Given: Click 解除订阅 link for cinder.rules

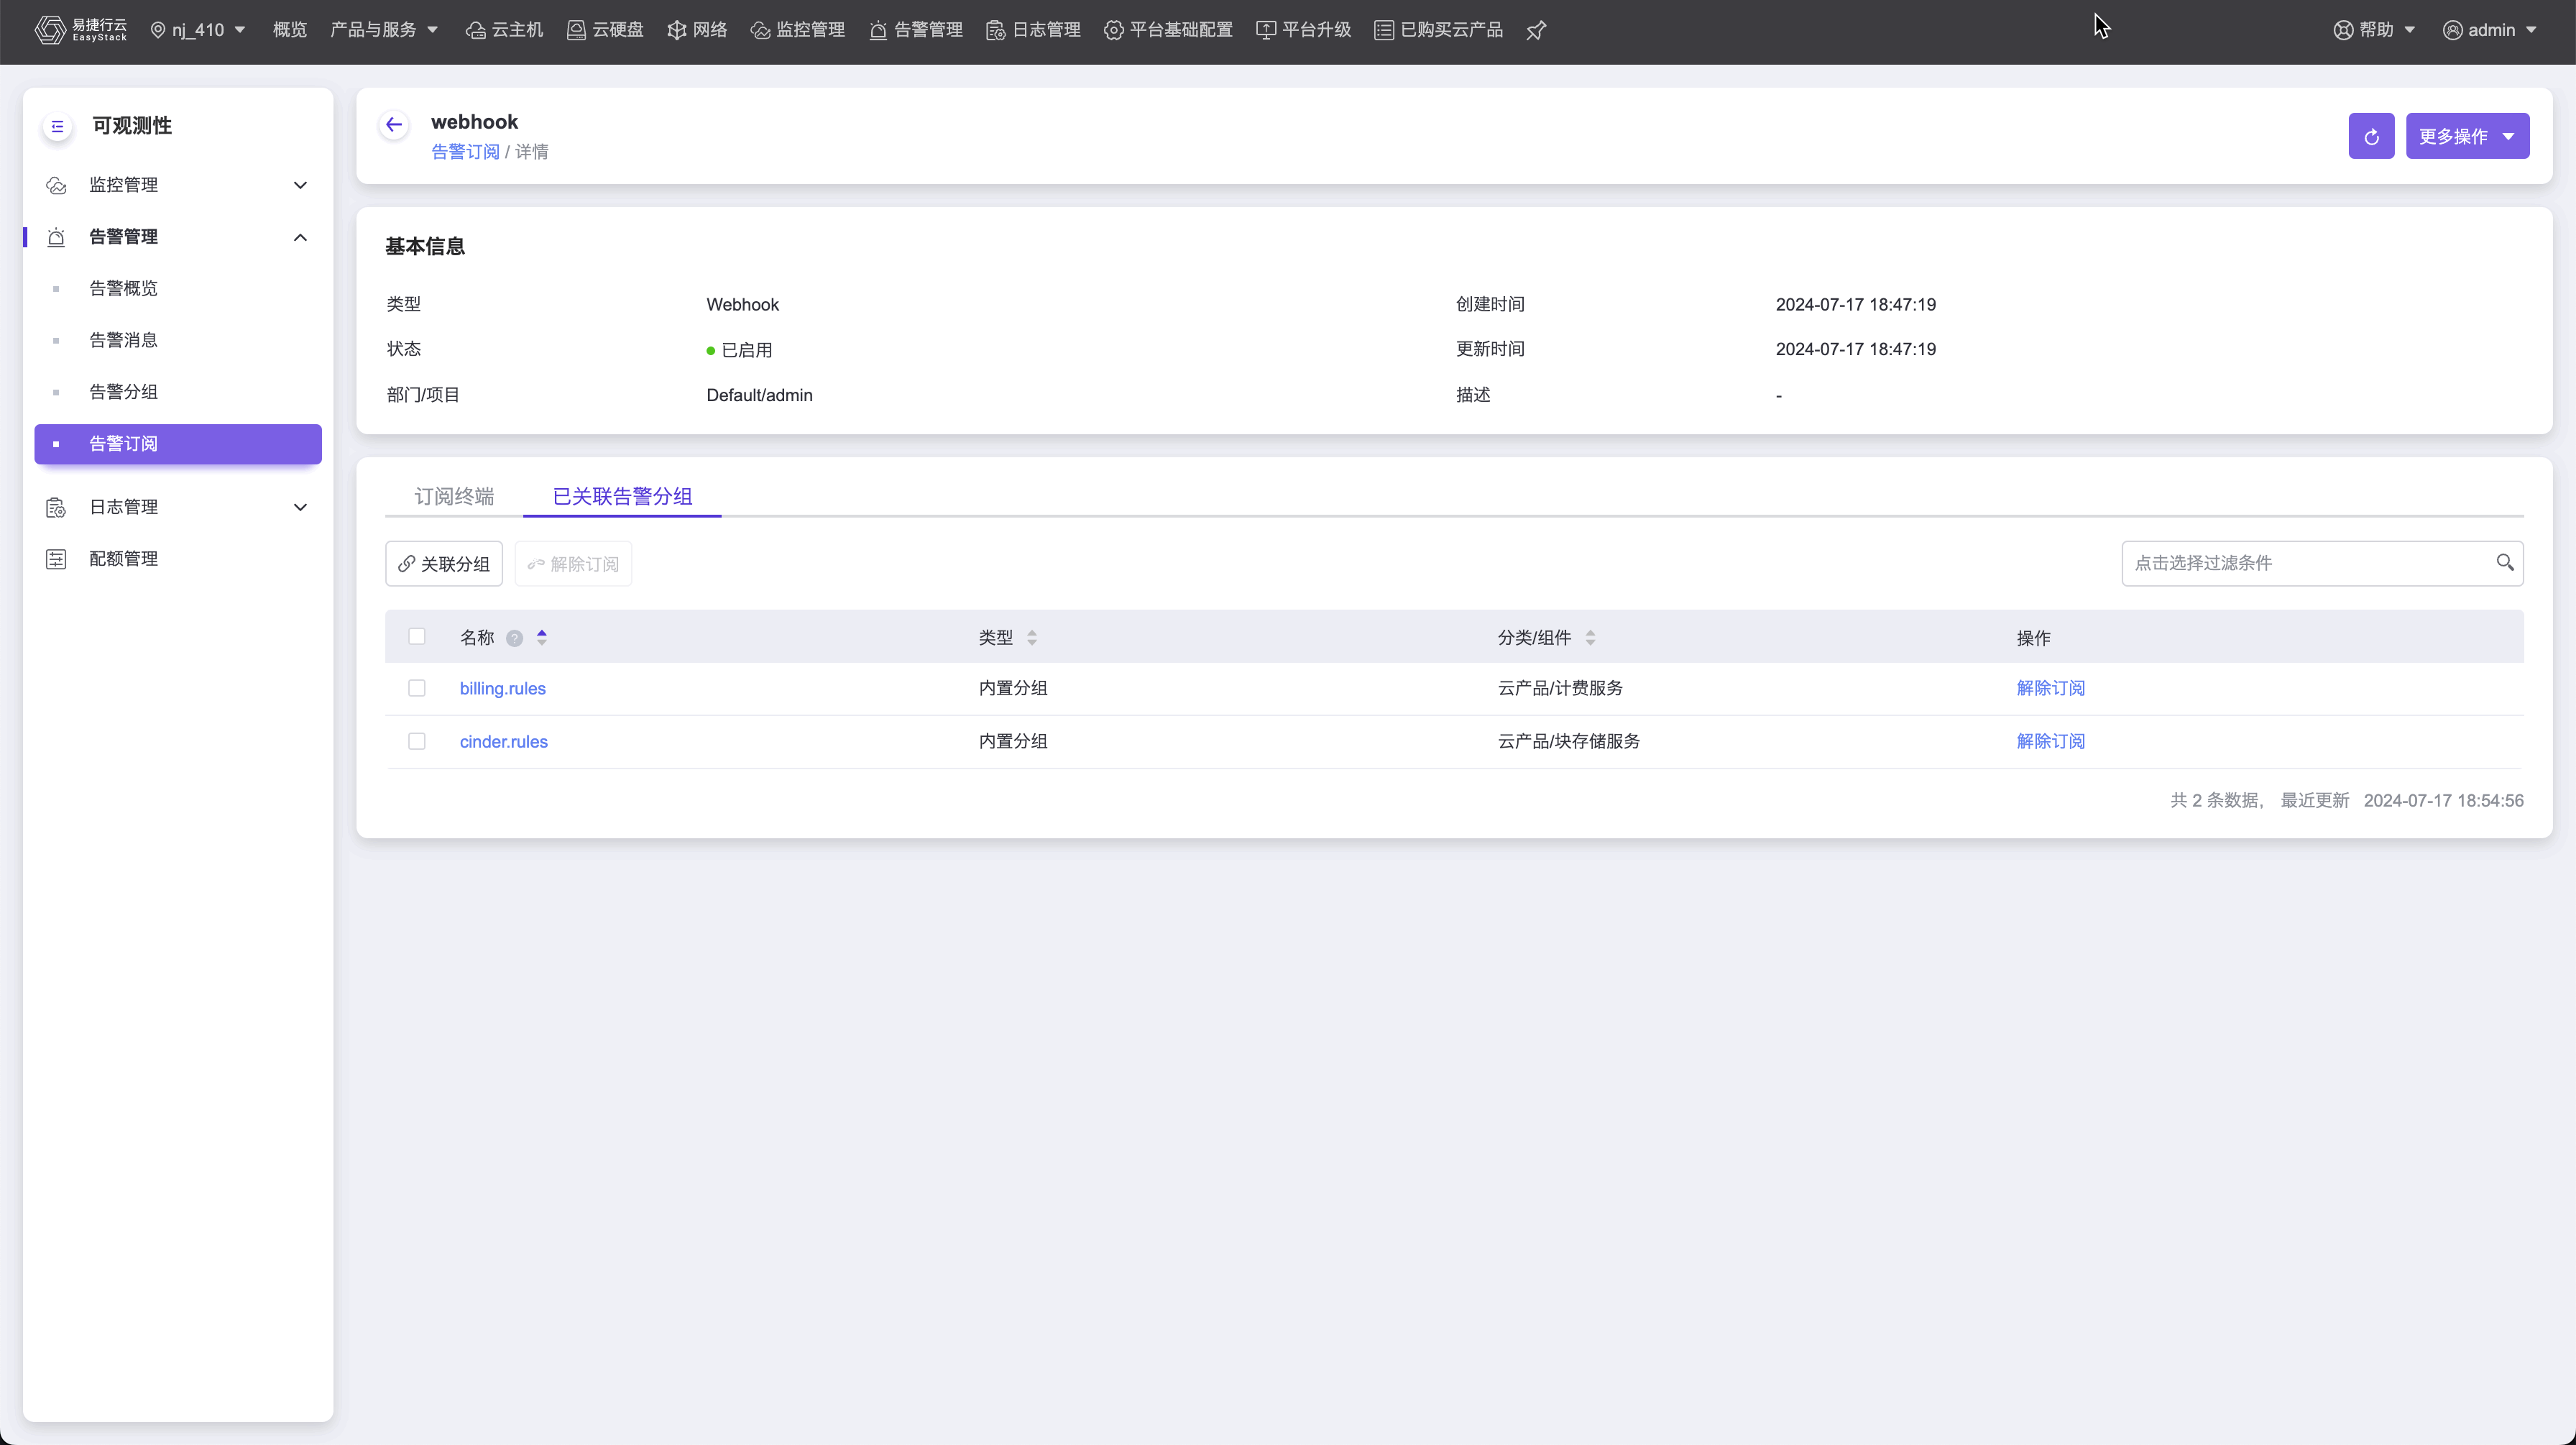Looking at the screenshot, I should click(x=2050, y=741).
